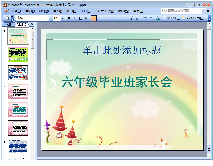Open the 文件(F) menu
Viewport: 213px width, 166px height.
pos(16,11)
